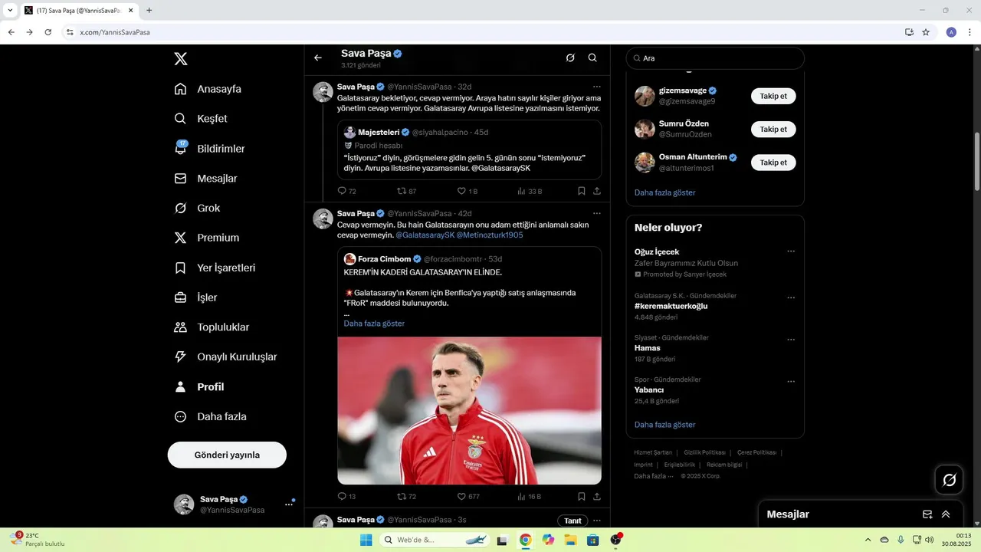Open Anasayfa from the sidebar
Screen dimensions: 981x552
(208, 89)
